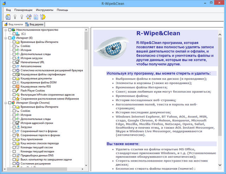226x174 pixels.
Task: Click the tree panel's scroll down arrow
Action: [x=87, y=171]
